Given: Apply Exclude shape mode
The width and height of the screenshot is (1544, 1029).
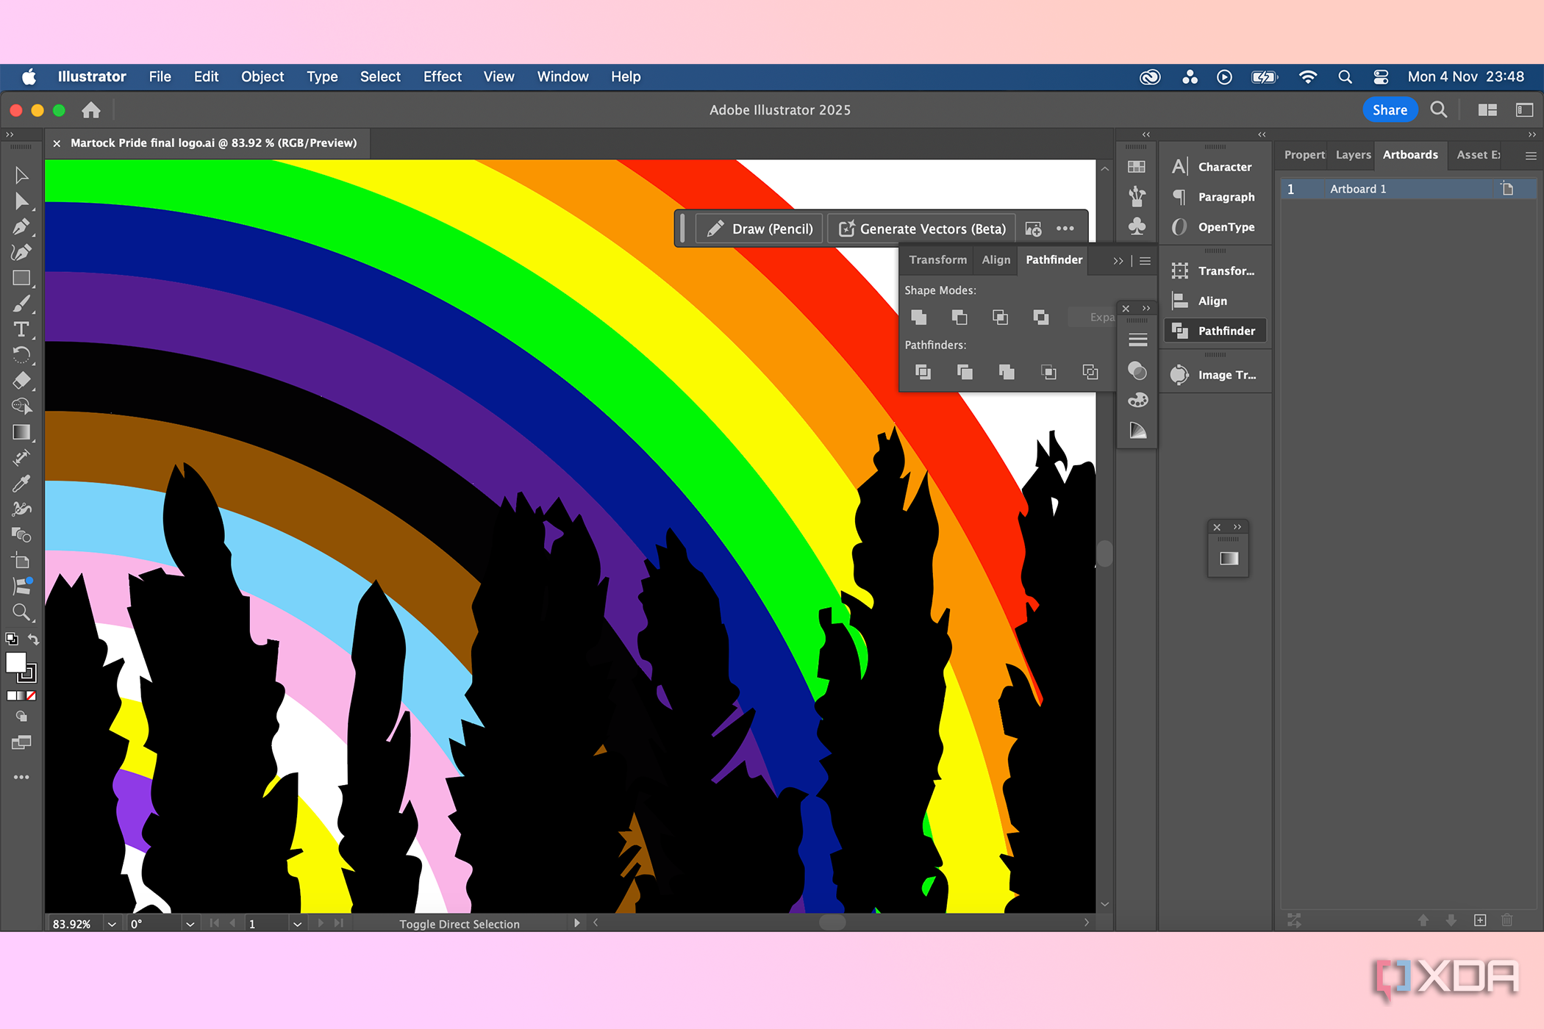Looking at the screenshot, I should [x=1040, y=317].
